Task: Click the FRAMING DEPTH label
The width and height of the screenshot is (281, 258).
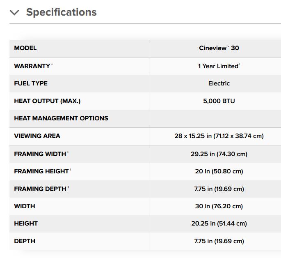Action: (41, 189)
